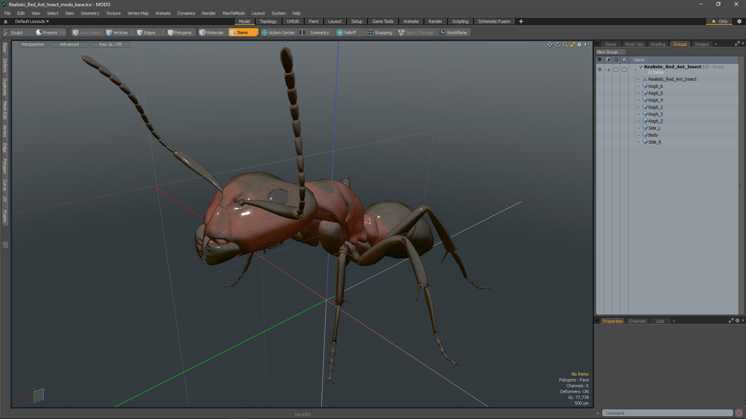746x419 pixels.
Task: Check the second box in the group row
Action: [x=624, y=69]
